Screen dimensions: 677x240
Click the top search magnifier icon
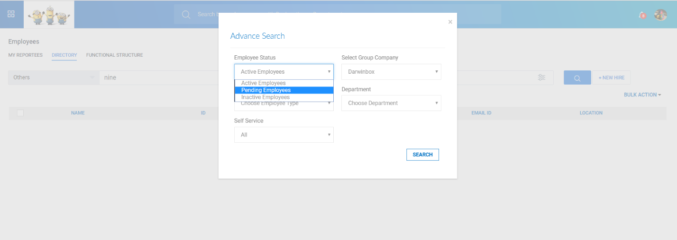point(186,14)
